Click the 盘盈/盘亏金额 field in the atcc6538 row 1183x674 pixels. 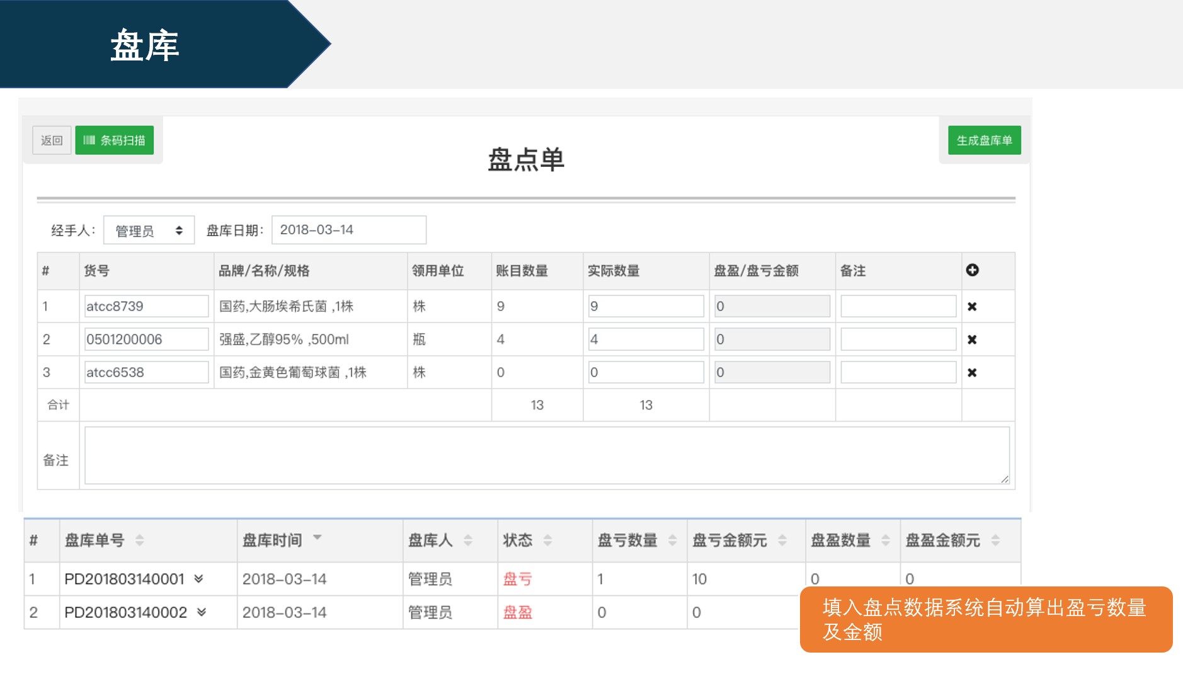tap(772, 372)
